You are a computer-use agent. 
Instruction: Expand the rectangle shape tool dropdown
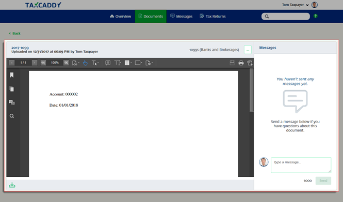click(141, 62)
